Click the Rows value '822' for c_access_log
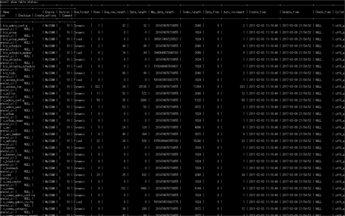The image size is (345, 216). pyautogui.click(x=97, y=87)
